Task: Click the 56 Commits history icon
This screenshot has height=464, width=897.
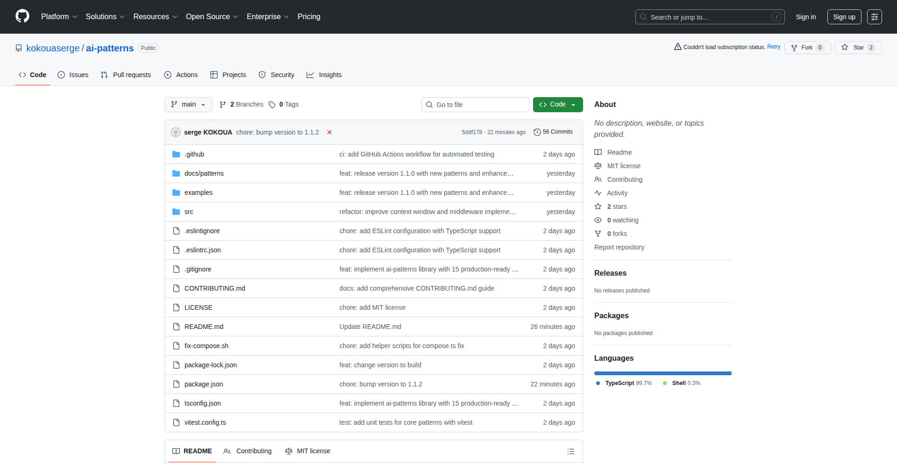Action: (537, 132)
